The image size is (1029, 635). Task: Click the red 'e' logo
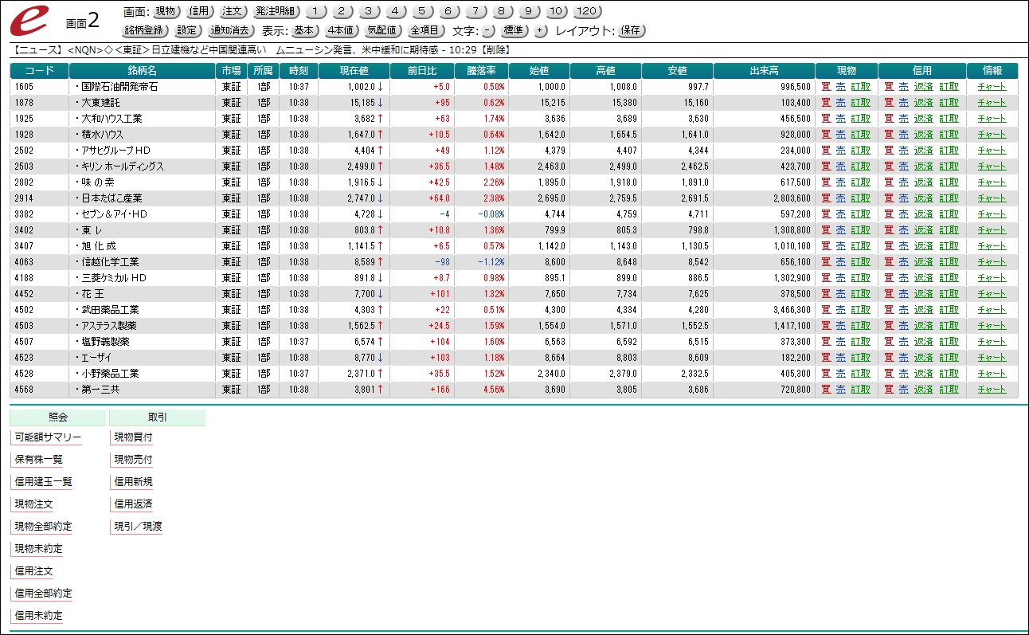[x=29, y=21]
